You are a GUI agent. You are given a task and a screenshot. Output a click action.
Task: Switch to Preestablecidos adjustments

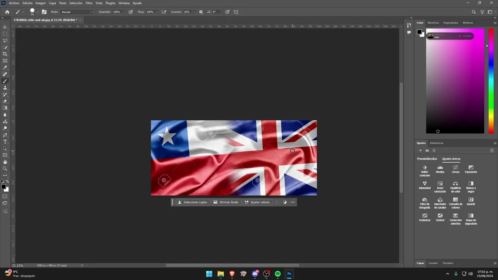tap(427, 159)
